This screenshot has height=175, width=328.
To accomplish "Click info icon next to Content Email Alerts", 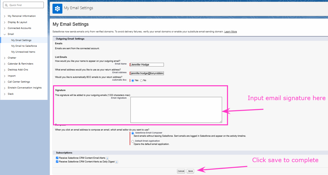I will click(107, 158).
